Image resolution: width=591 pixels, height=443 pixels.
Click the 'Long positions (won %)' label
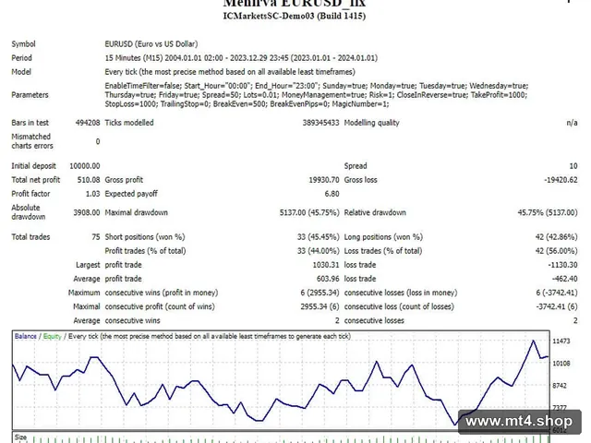pos(383,237)
